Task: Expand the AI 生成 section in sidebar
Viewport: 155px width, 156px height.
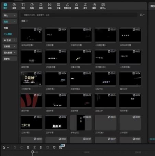Action: [x=10, y=40]
